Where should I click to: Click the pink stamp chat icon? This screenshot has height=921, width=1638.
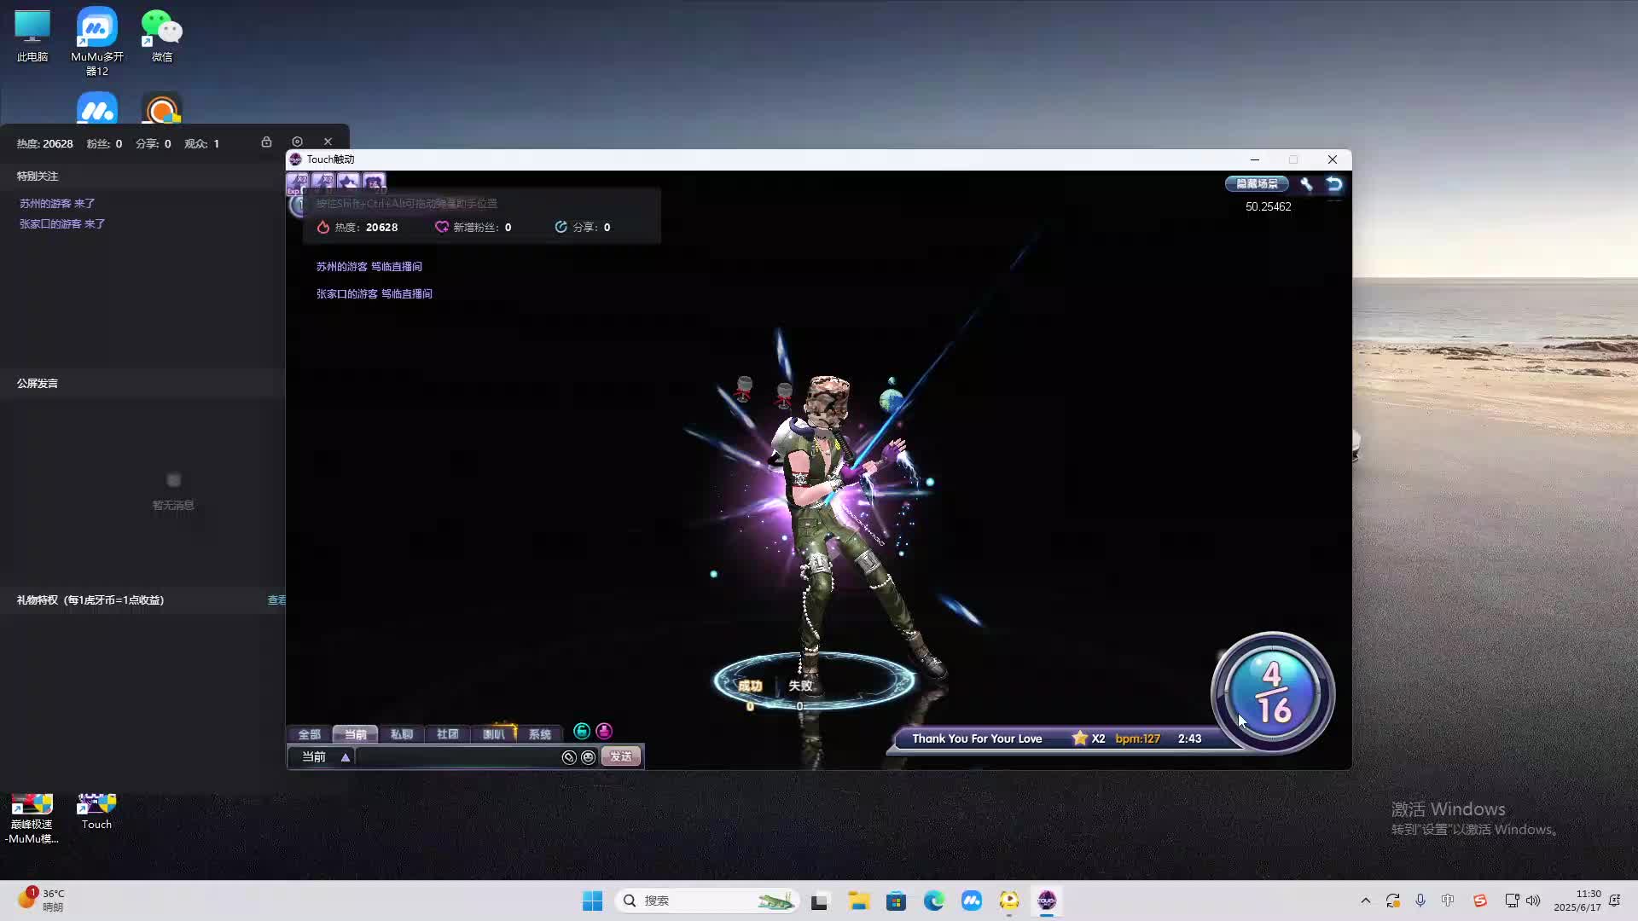[604, 732]
